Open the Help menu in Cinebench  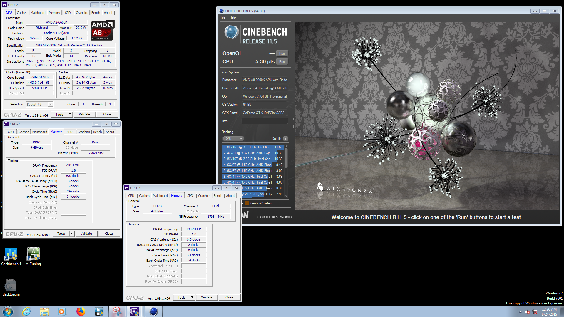tap(232, 17)
